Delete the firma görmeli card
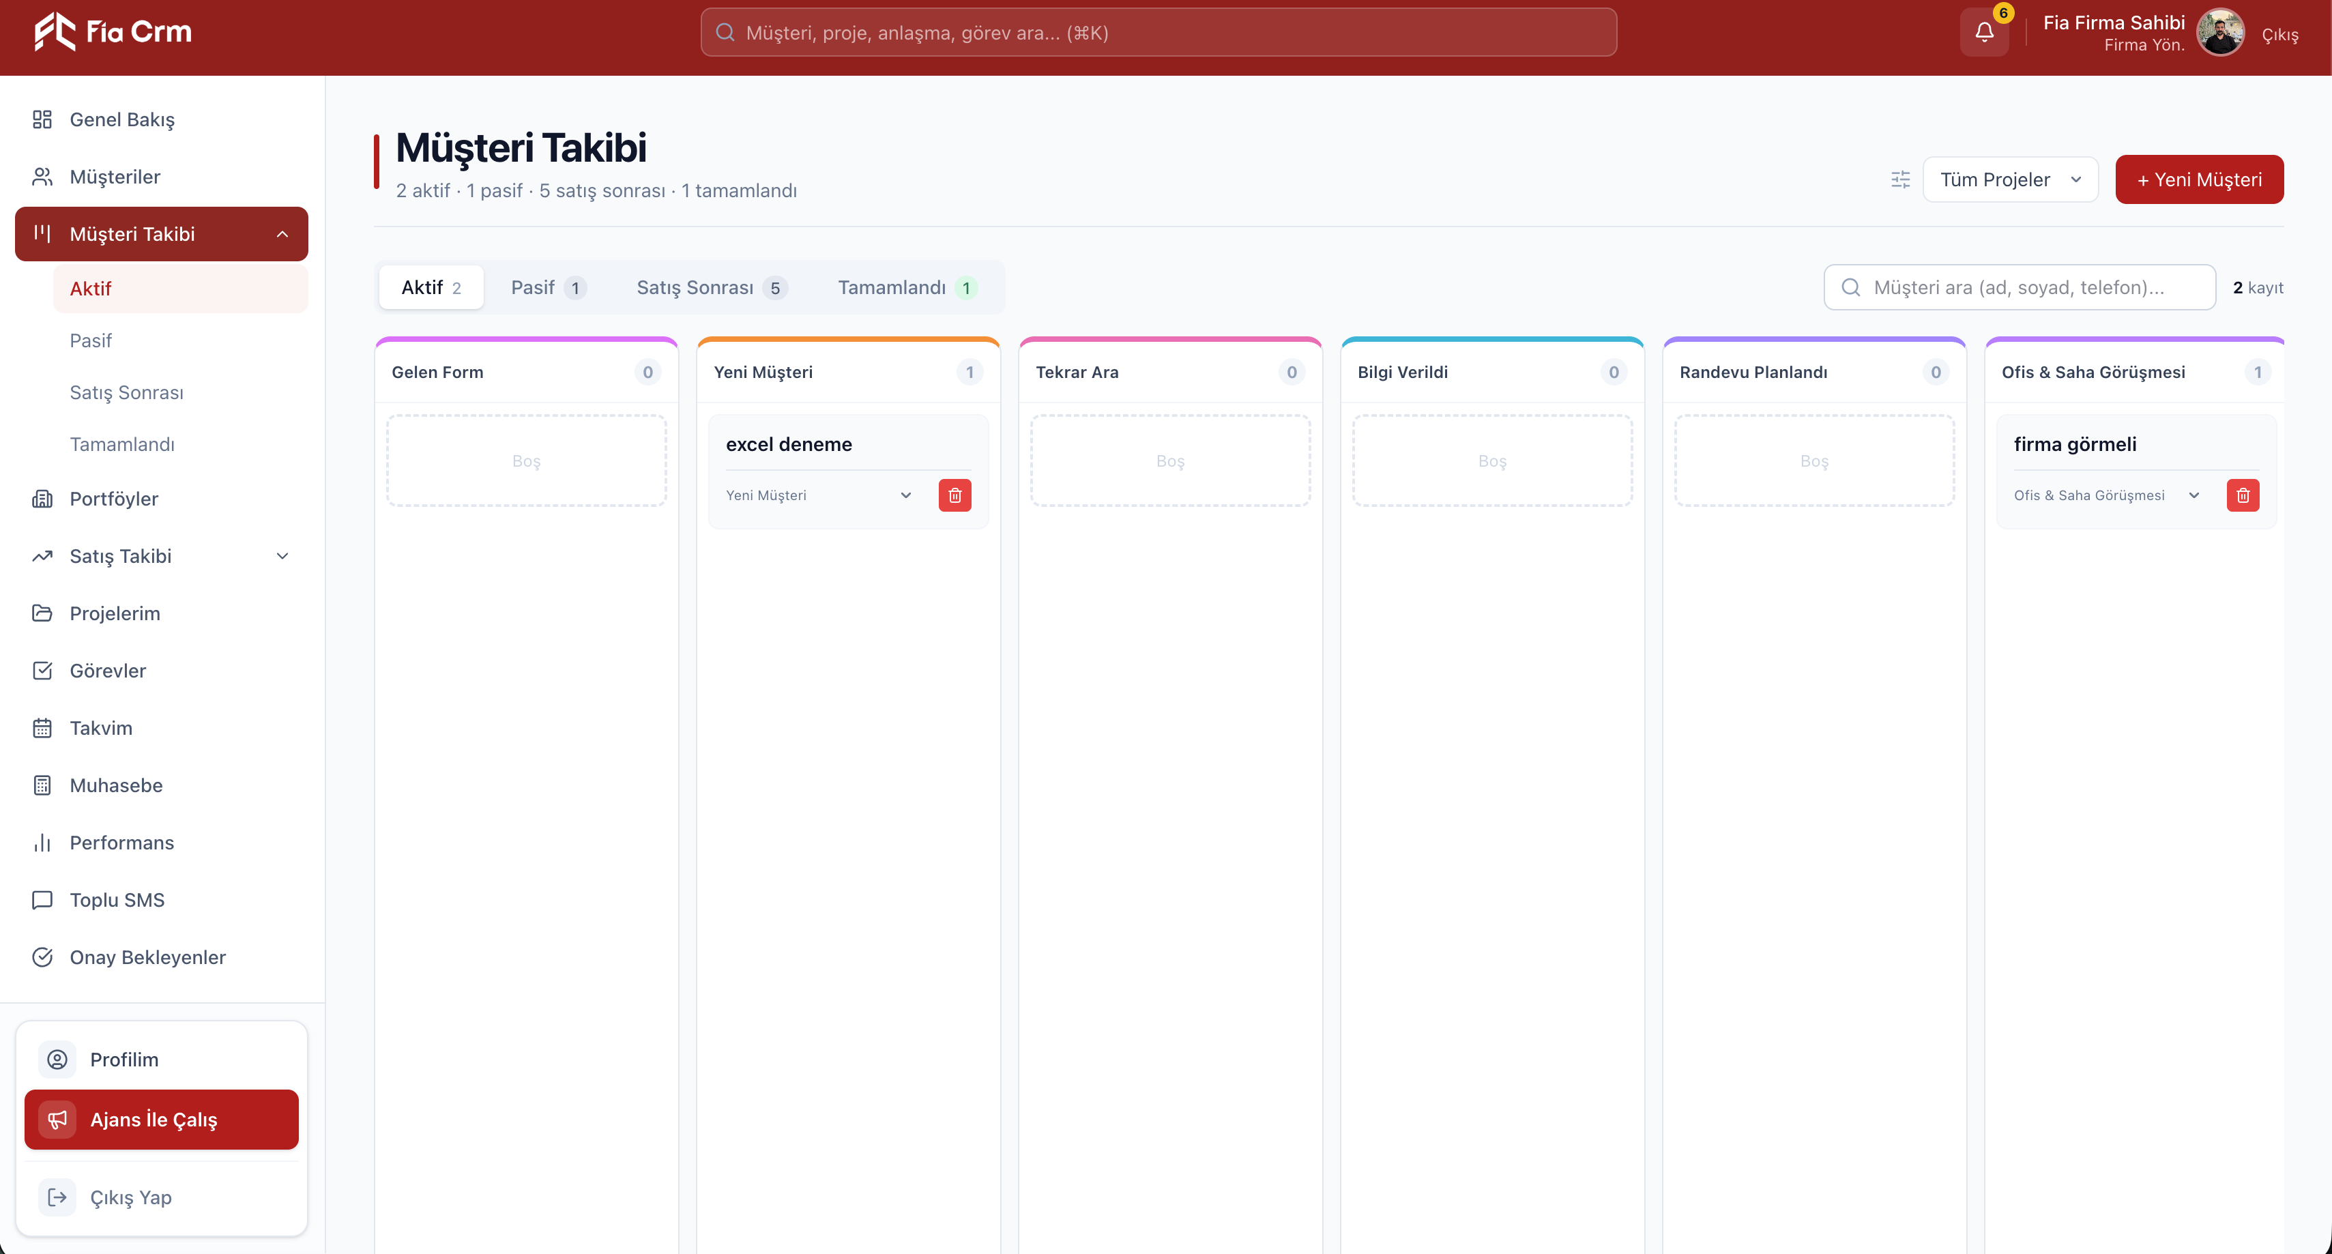This screenshot has height=1254, width=2332. (x=2243, y=495)
